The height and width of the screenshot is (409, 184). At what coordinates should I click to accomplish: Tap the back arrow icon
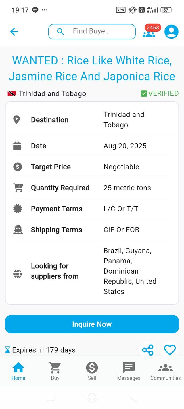pyautogui.click(x=14, y=32)
